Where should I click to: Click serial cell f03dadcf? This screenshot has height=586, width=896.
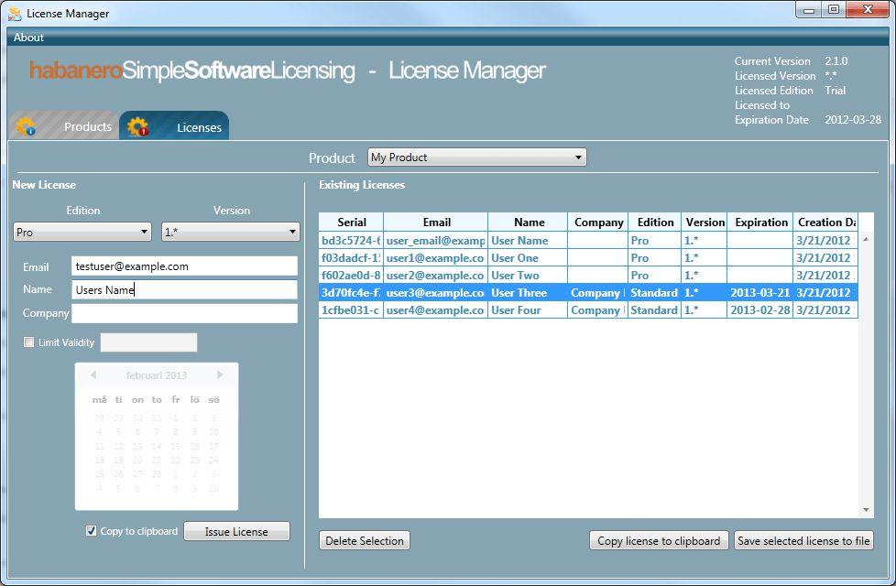(x=351, y=257)
